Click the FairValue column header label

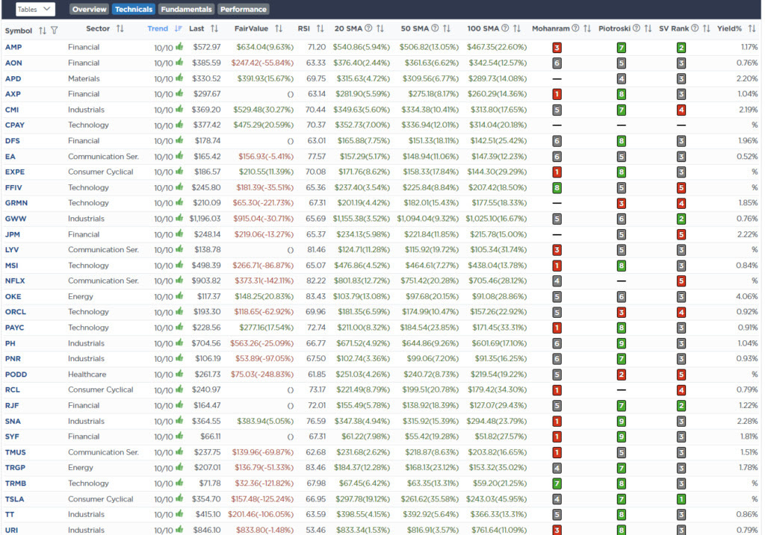[x=251, y=29]
